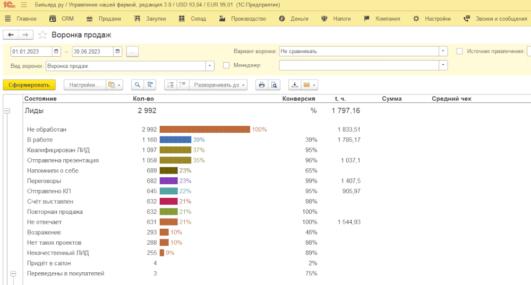Viewport: 531px width, 285px height.
Task: Click the blue В работе funnel bar
Action: tap(175, 140)
